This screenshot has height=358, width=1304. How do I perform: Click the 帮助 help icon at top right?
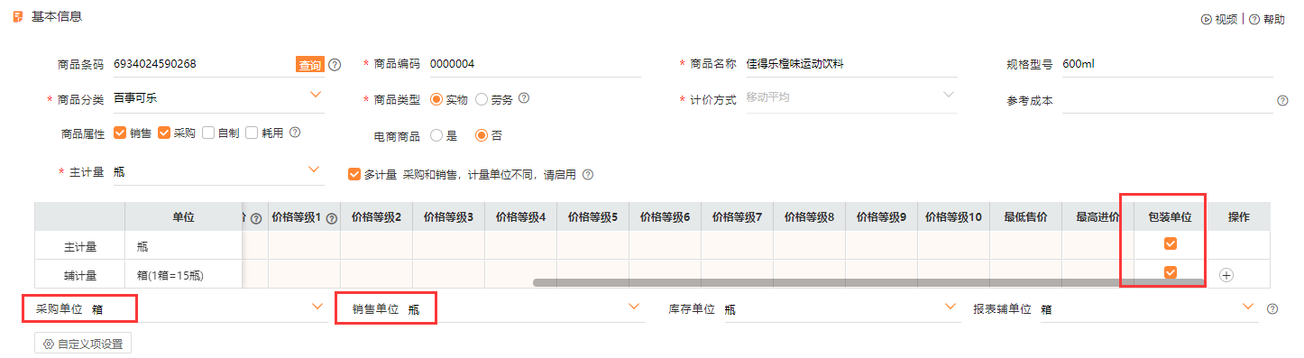[x=1254, y=19]
